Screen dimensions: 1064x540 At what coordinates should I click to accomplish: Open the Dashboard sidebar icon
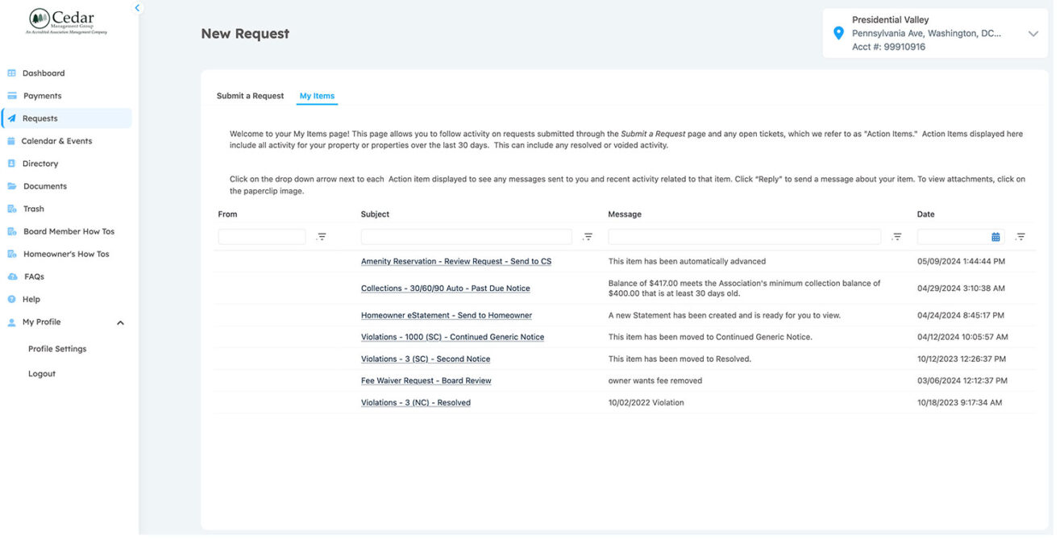click(x=12, y=73)
